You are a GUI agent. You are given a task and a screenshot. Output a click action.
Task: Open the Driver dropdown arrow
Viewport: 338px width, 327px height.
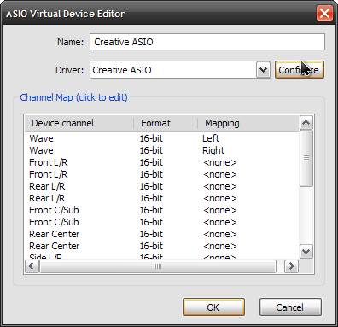click(264, 70)
